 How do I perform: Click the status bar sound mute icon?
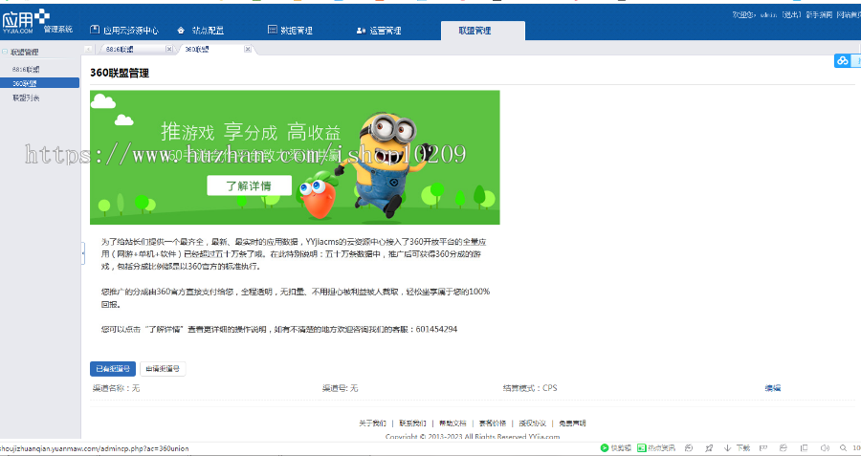click(x=825, y=447)
